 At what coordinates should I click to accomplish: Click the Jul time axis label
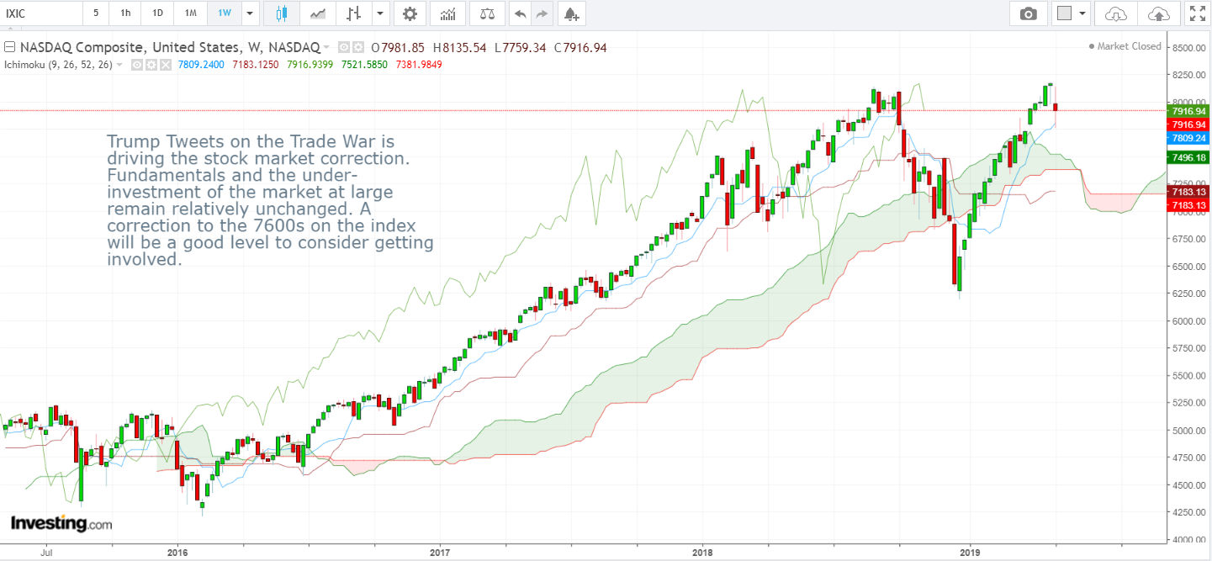point(46,553)
